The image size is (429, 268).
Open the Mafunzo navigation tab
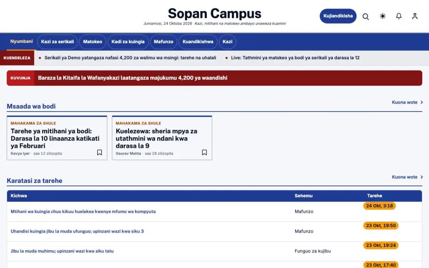pos(164,42)
